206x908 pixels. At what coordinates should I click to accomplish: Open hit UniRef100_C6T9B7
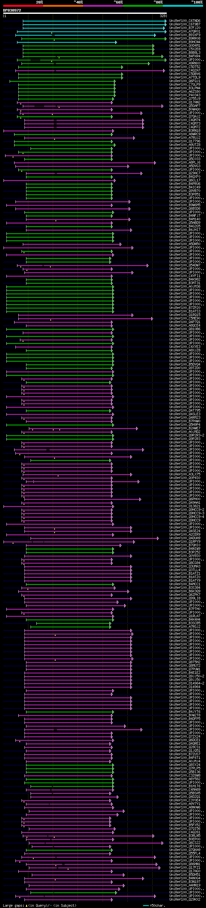184,24
